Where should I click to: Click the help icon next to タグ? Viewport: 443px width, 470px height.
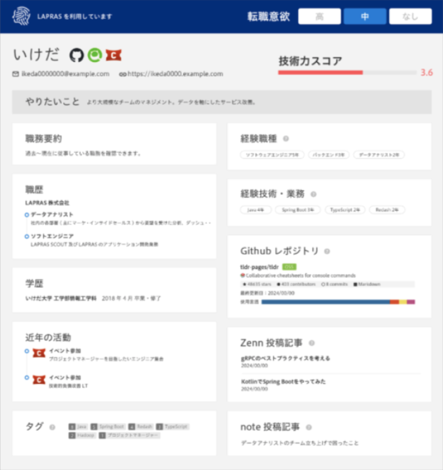click(52, 427)
